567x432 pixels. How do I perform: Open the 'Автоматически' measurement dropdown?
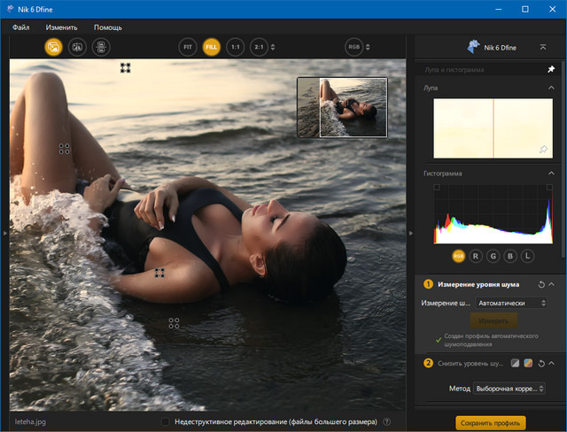point(510,303)
